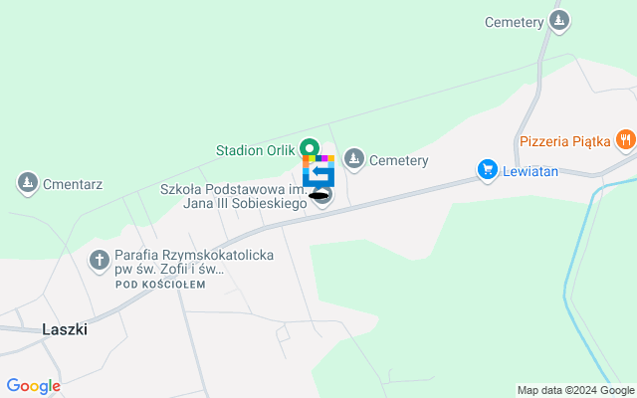Open the Cemetery pin beside Stadion Orlik
The width and height of the screenshot is (637, 398).
[354, 159]
